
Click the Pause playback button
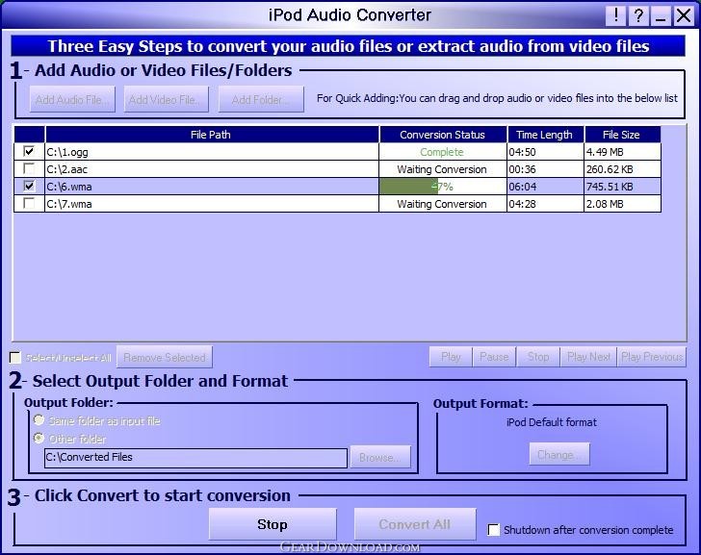[x=494, y=357]
